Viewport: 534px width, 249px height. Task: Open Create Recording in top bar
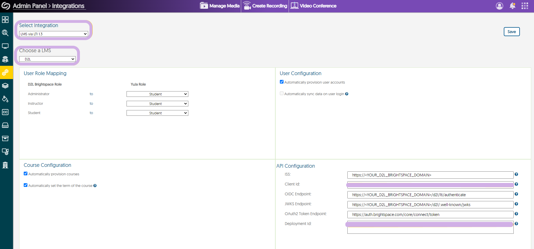click(265, 6)
